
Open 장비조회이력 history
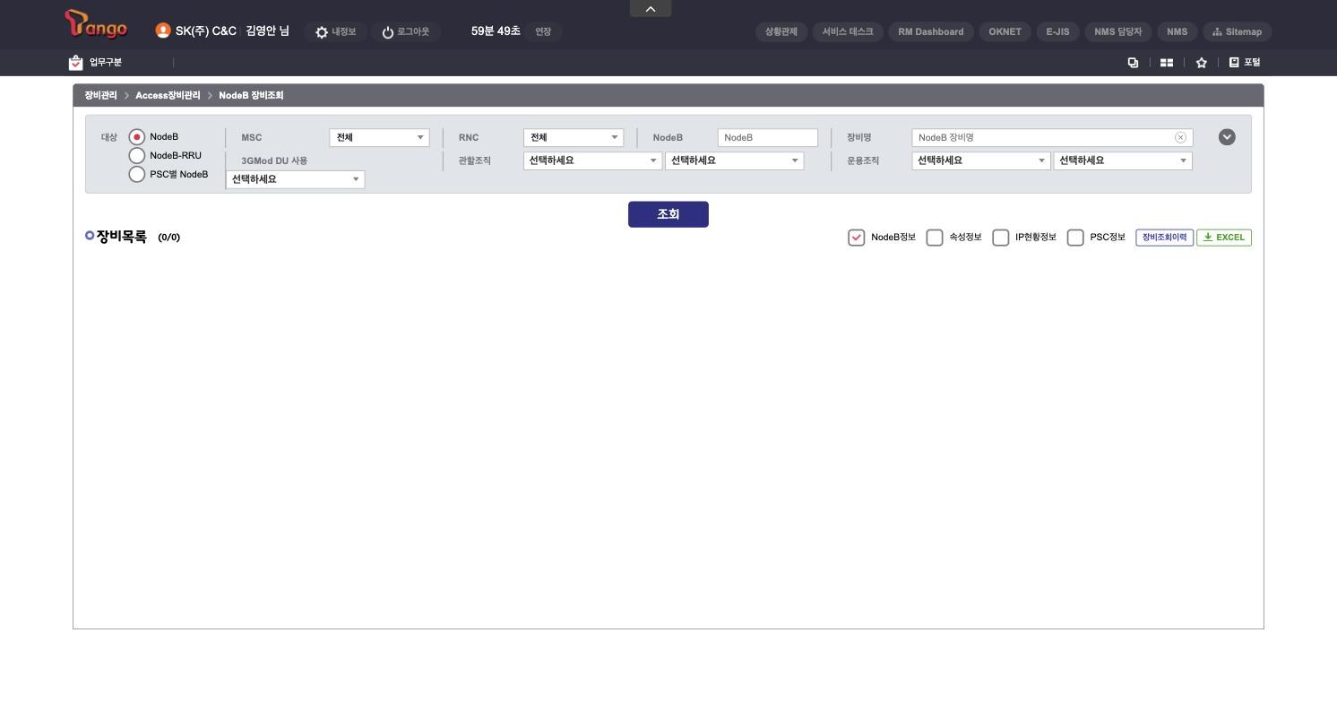tap(1165, 238)
